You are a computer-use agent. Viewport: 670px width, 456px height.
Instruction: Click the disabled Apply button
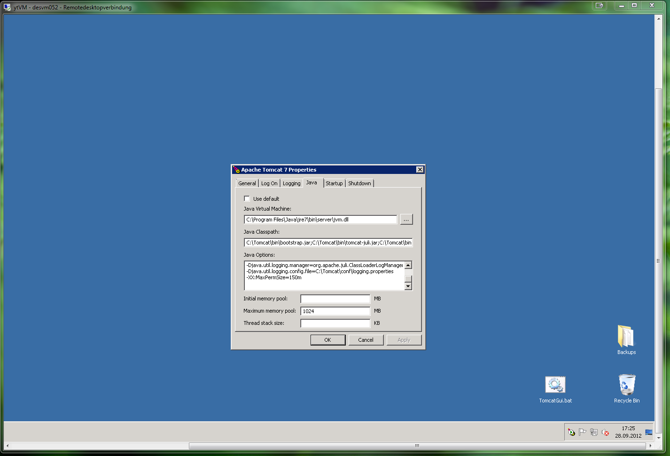click(x=404, y=340)
